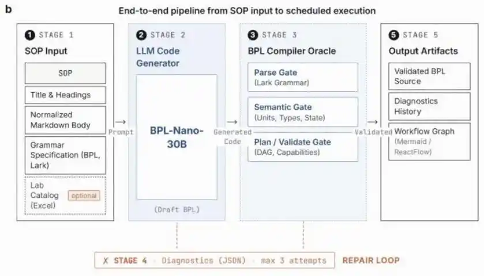
Task: Open the Diagnostics History artifact
Action: coord(429,106)
